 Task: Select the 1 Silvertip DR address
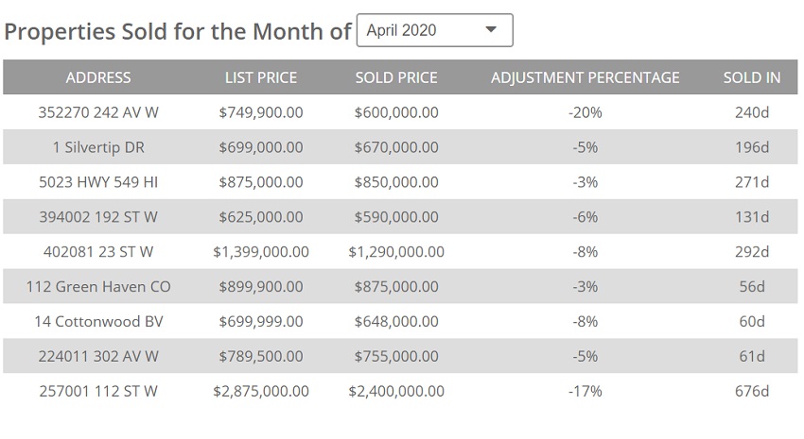pos(98,147)
